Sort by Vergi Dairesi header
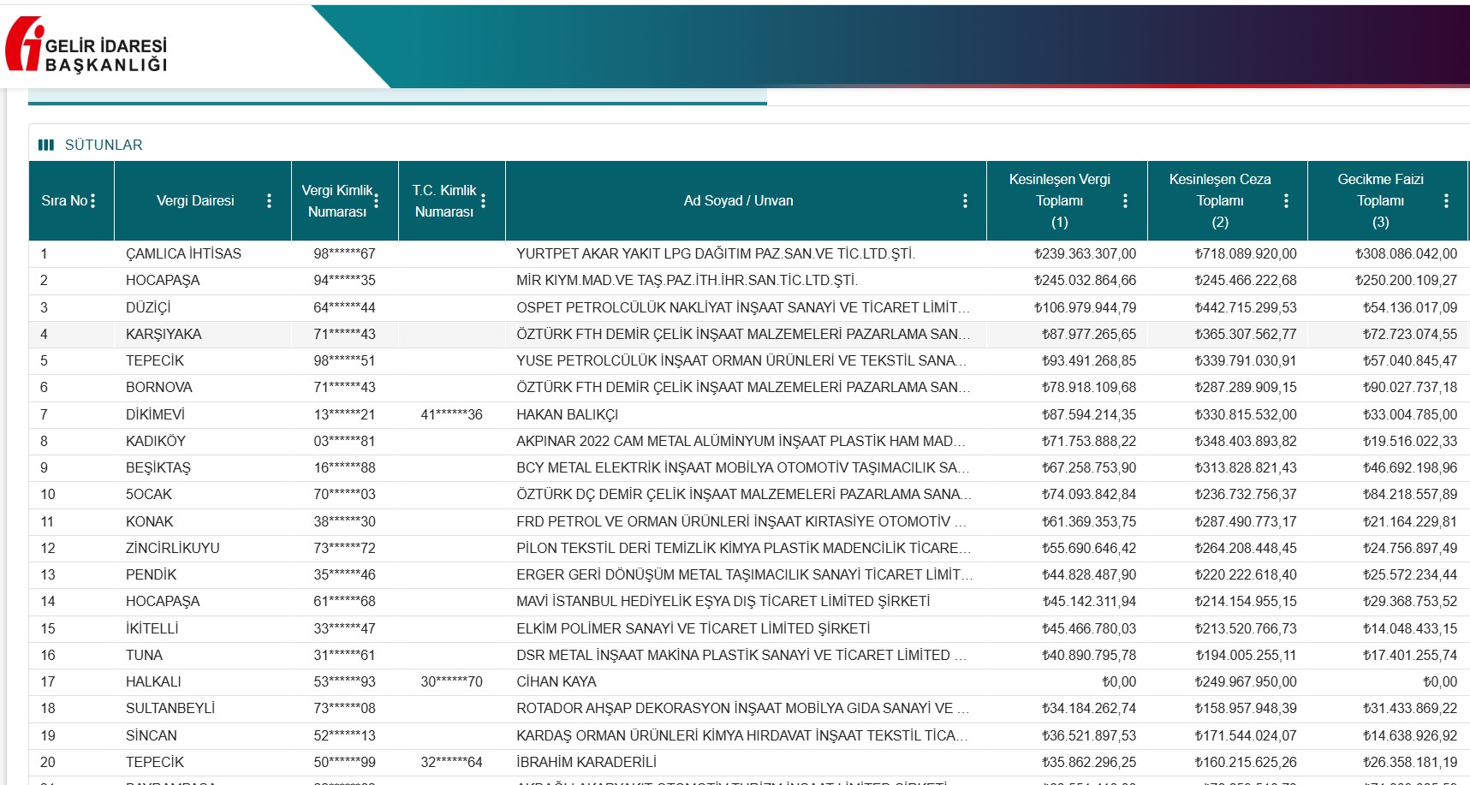This screenshot has height=785, width=1470. click(195, 200)
